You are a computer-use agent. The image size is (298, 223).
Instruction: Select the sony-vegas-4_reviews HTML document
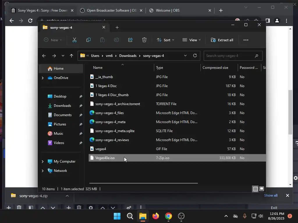(x=177, y=140)
